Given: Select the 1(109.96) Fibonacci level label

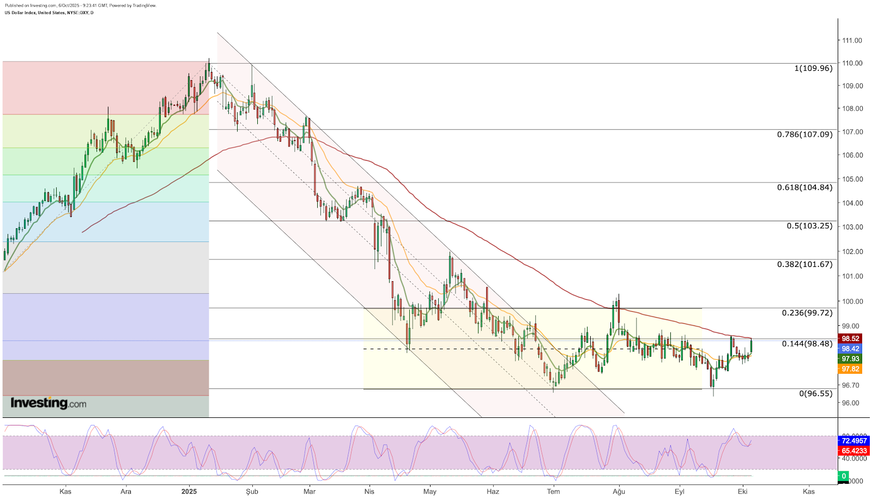Looking at the screenshot, I should (813, 69).
